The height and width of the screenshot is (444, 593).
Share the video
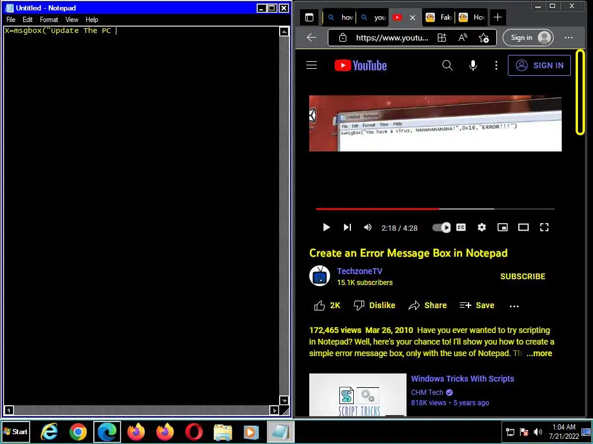pyautogui.click(x=427, y=305)
